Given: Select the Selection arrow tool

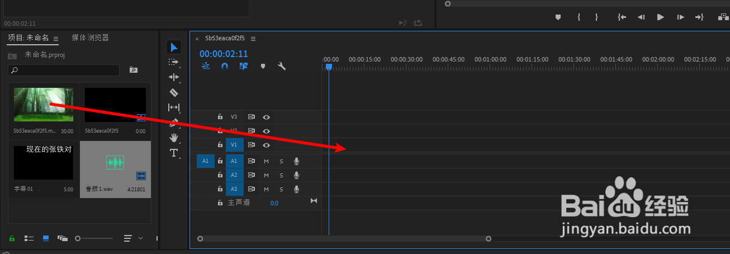Looking at the screenshot, I should 174,47.
